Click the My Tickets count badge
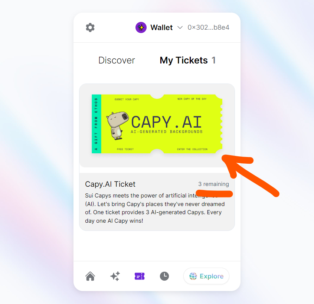The height and width of the screenshot is (304, 314). [214, 60]
